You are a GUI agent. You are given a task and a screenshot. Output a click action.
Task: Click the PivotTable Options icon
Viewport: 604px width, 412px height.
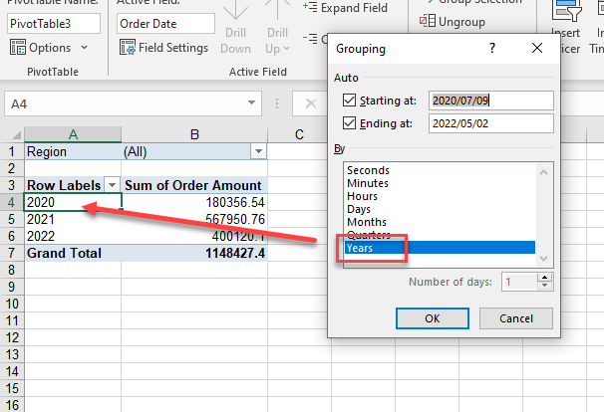17,48
